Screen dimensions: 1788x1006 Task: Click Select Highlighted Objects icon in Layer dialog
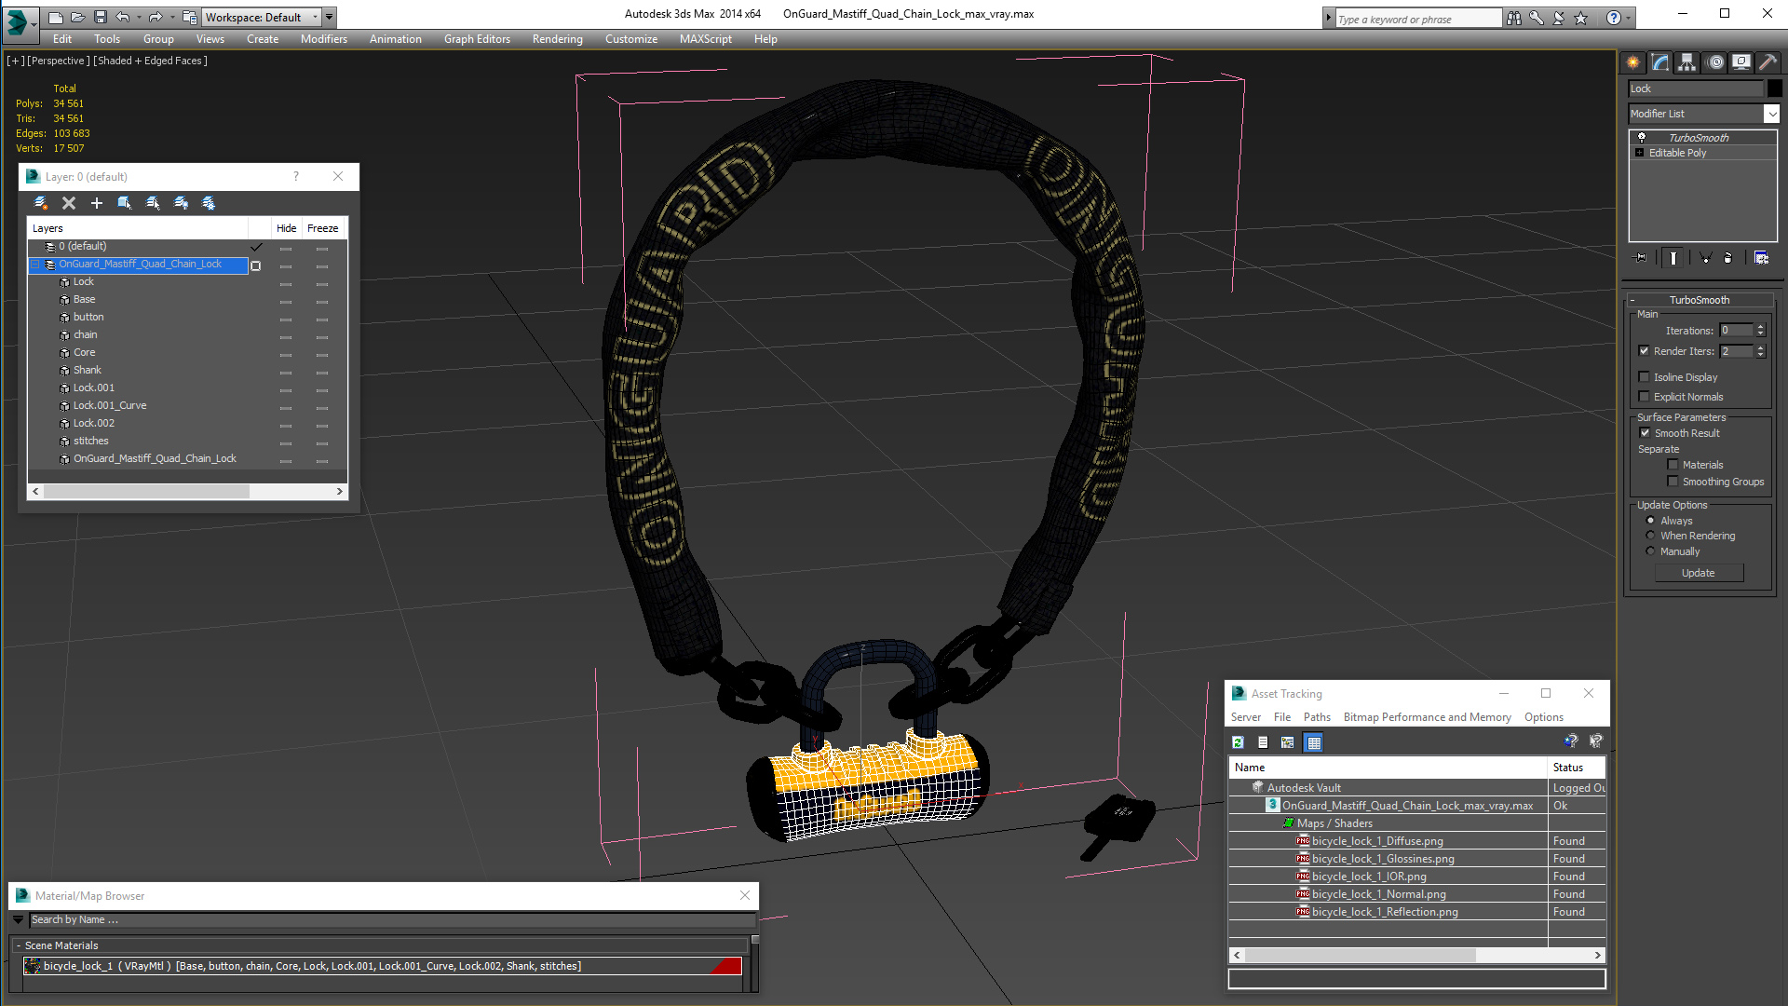click(x=125, y=203)
